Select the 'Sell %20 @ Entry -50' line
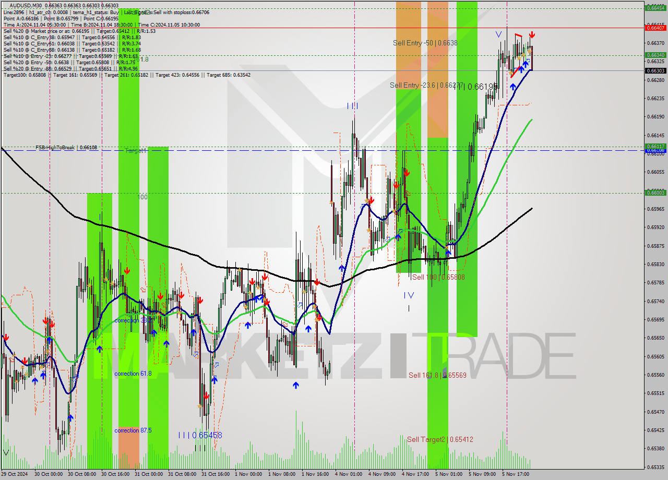The image size is (668, 480). coord(69,62)
